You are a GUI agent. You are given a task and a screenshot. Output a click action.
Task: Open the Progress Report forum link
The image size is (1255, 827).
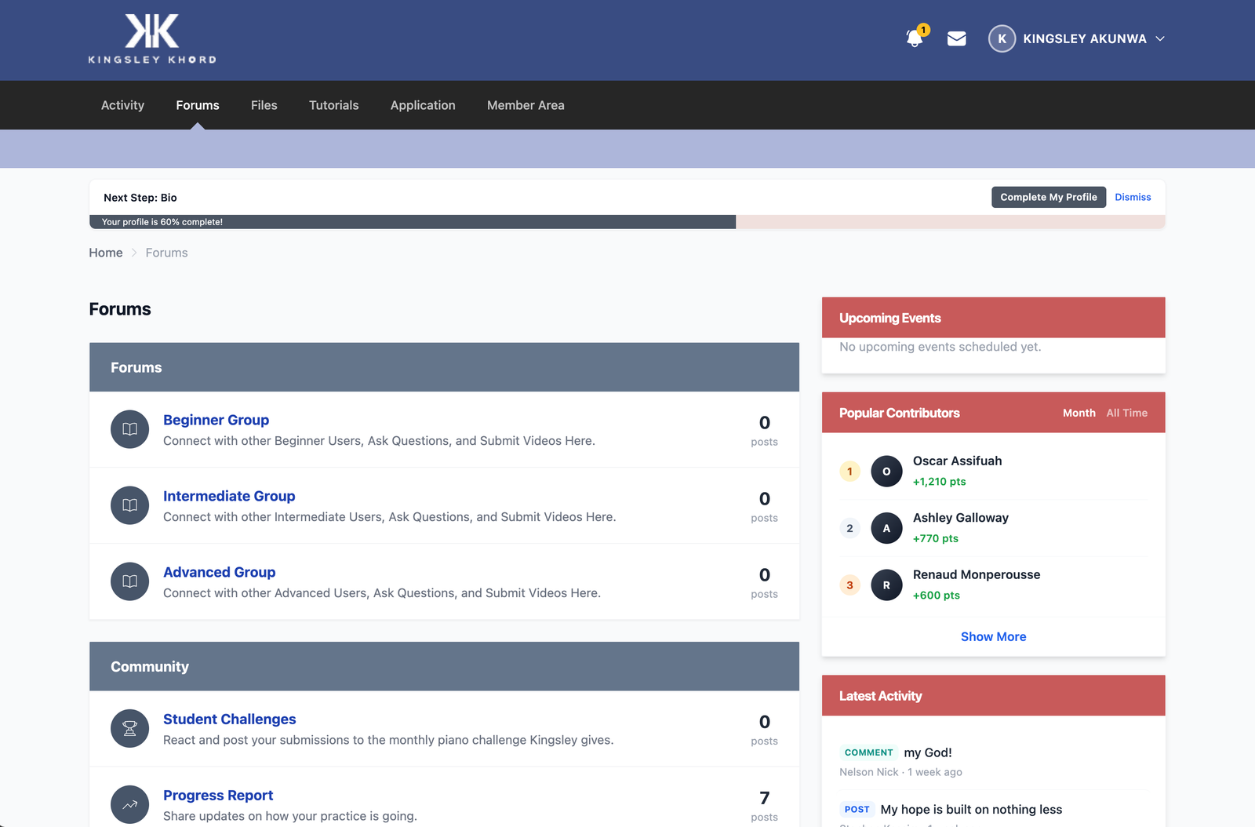tap(218, 795)
